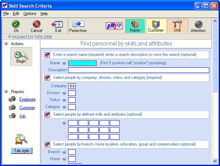Viewport: 220px width, 166px height.
Task: Open the Edit menu
Action: (x=16, y=14)
